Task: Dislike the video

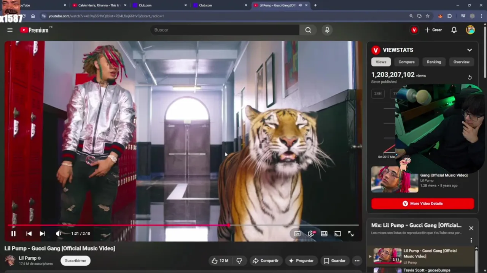Action: click(239, 260)
